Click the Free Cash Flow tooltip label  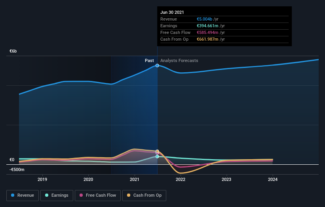(175, 32)
